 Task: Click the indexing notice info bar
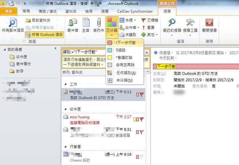(x=106, y=62)
